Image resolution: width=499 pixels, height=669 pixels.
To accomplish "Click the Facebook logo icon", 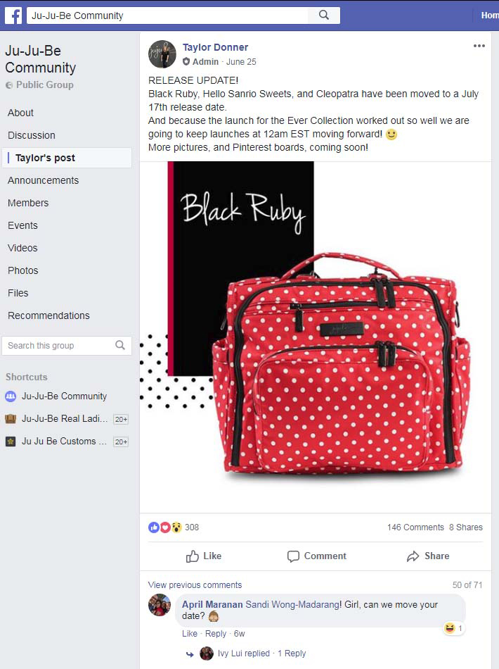I will (13, 15).
